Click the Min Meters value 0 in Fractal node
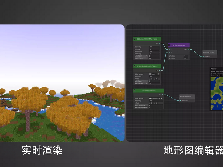The width and height of the screenshot is (223, 167). click(154, 56)
